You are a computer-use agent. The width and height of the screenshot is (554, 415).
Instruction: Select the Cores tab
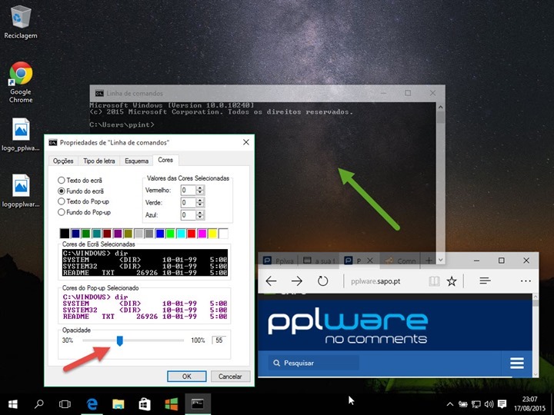click(x=165, y=160)
